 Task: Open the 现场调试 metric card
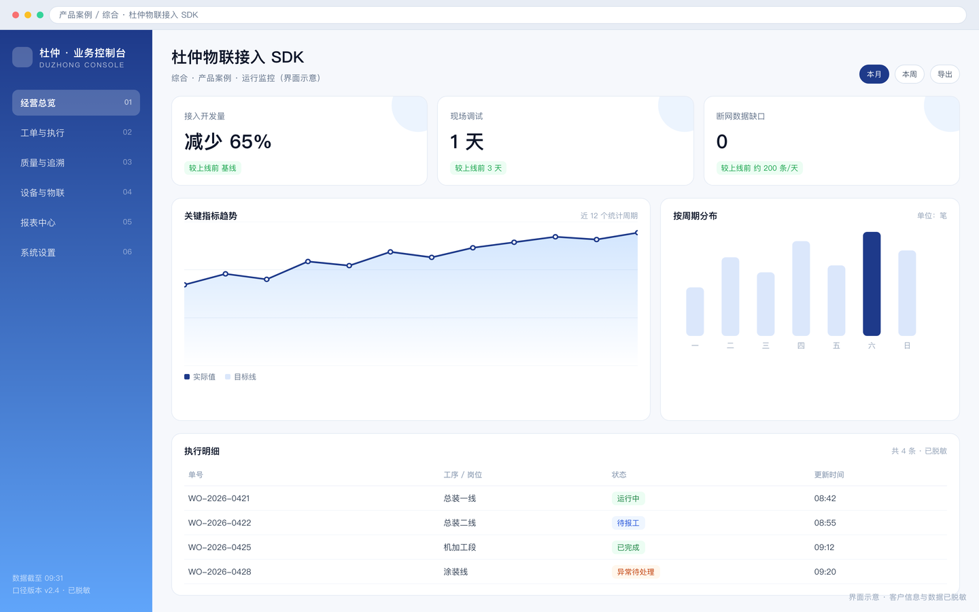tap(565, 141)
